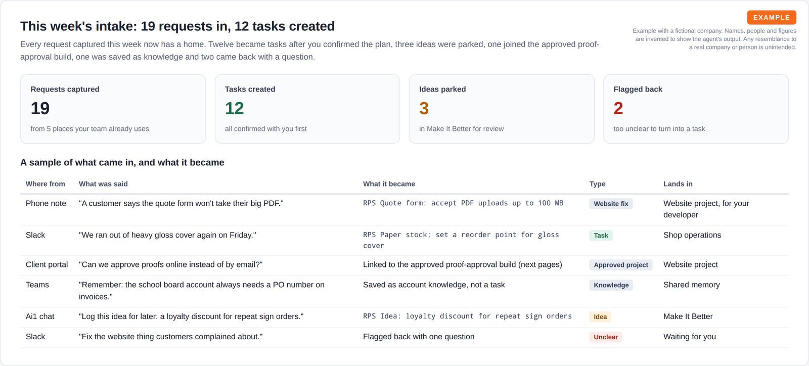Click the orange EXAMPLE badge
Image resolution: width=809 pixels, height=366 pixels.
[772, 17]
